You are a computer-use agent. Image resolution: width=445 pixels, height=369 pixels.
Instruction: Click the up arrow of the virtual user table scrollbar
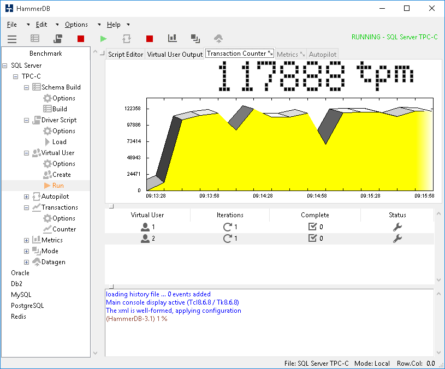(439, 213)
